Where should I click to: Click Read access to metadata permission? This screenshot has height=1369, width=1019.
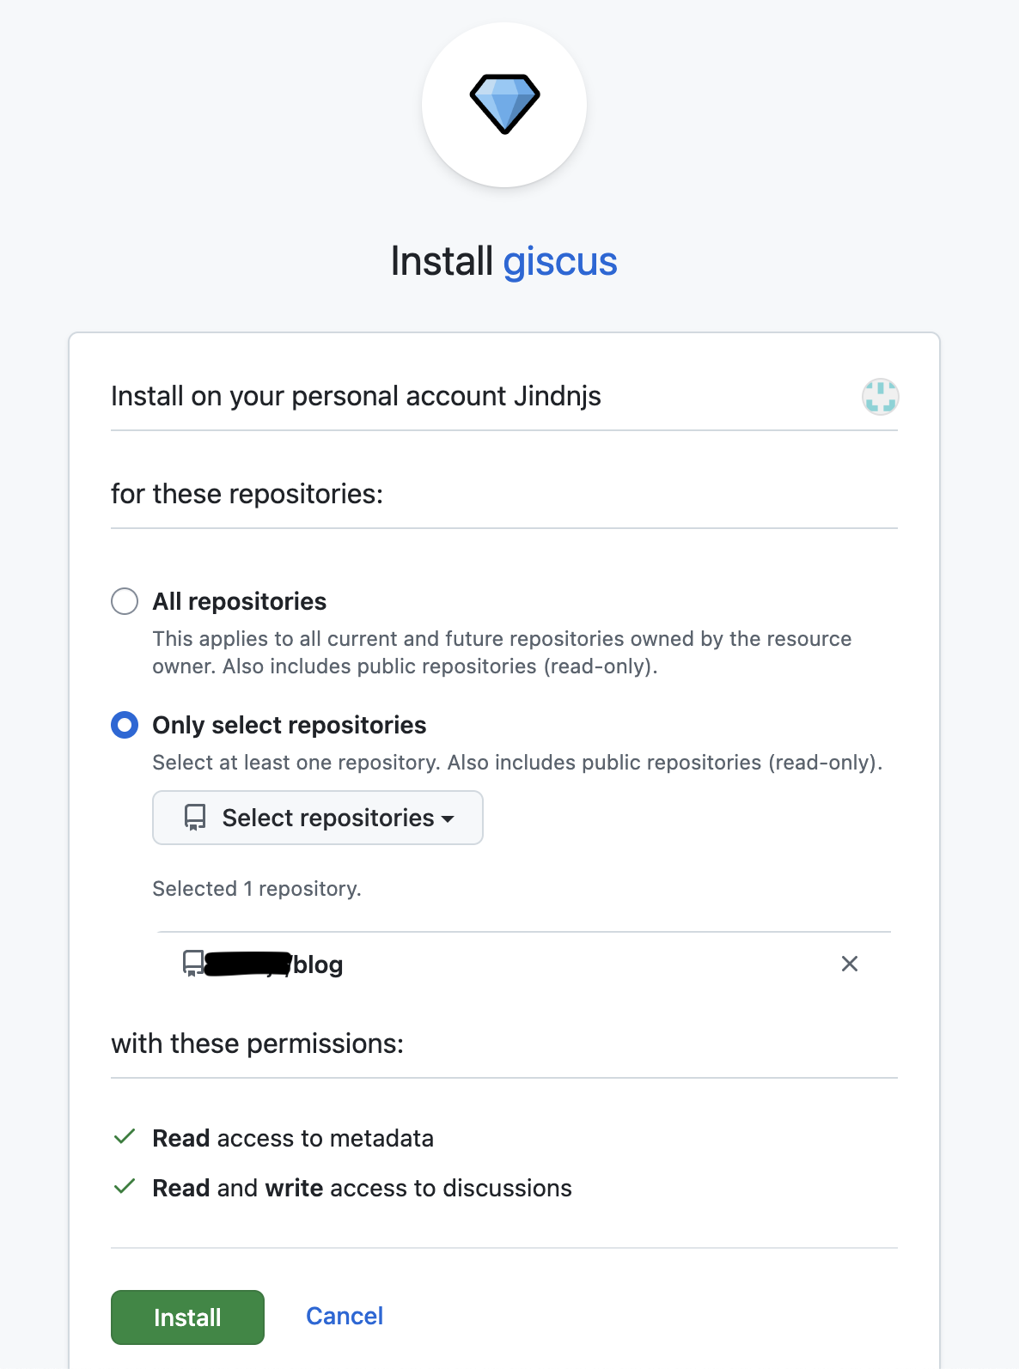tap(293, 1138)
